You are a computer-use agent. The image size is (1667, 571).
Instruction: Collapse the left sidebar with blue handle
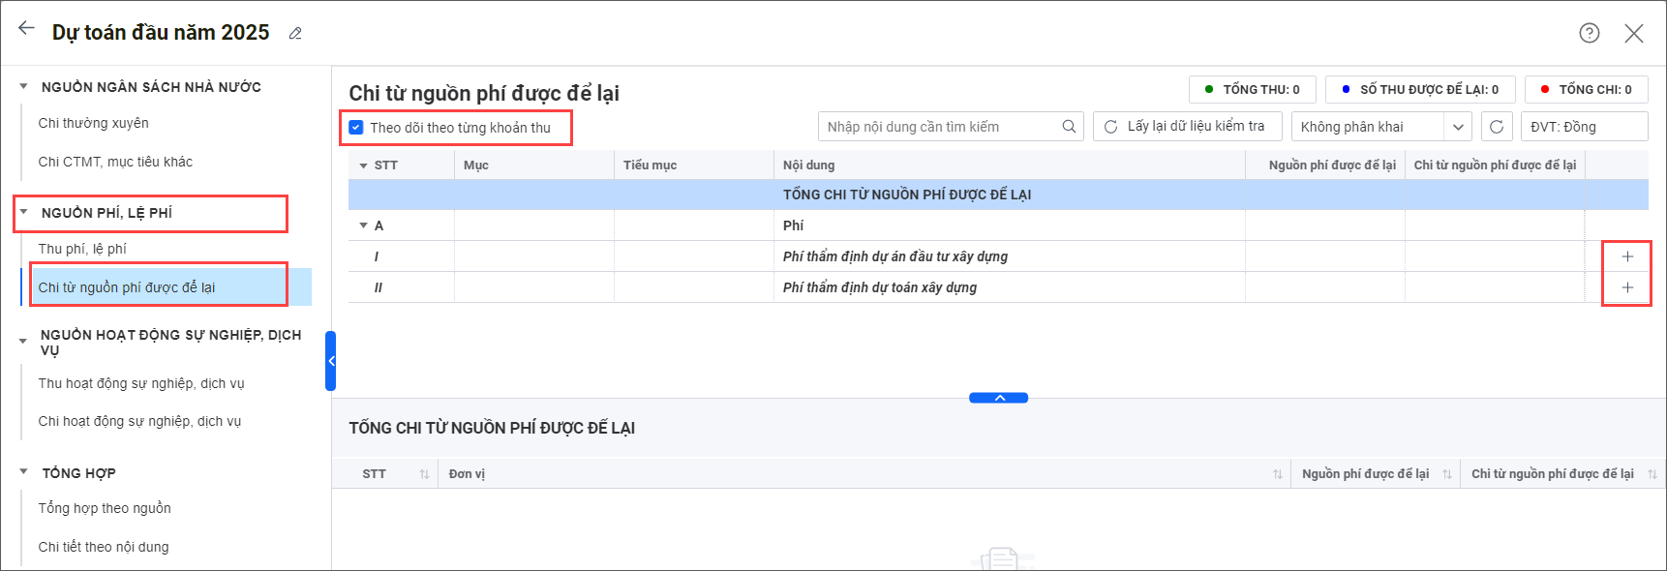click(x=331, y=361)
